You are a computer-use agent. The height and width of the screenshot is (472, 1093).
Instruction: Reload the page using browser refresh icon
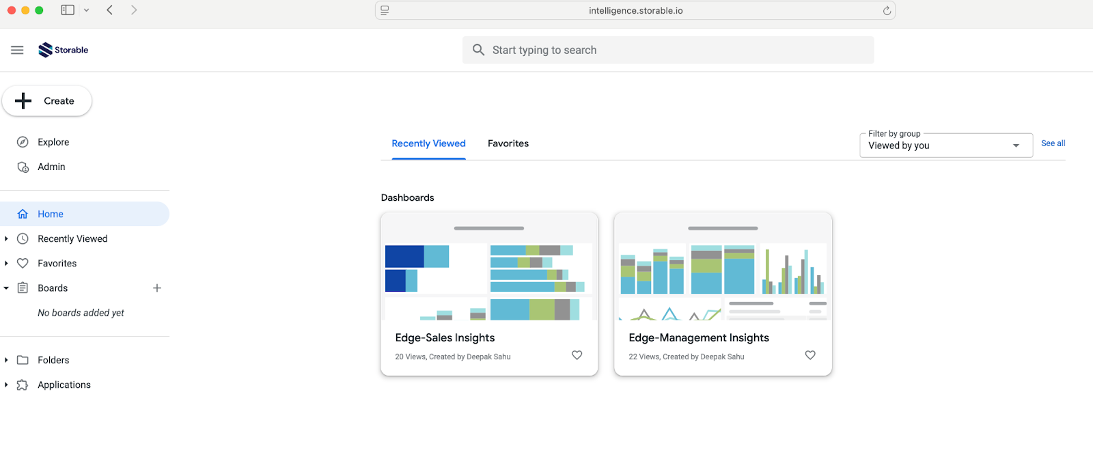(x=887, y=11)
